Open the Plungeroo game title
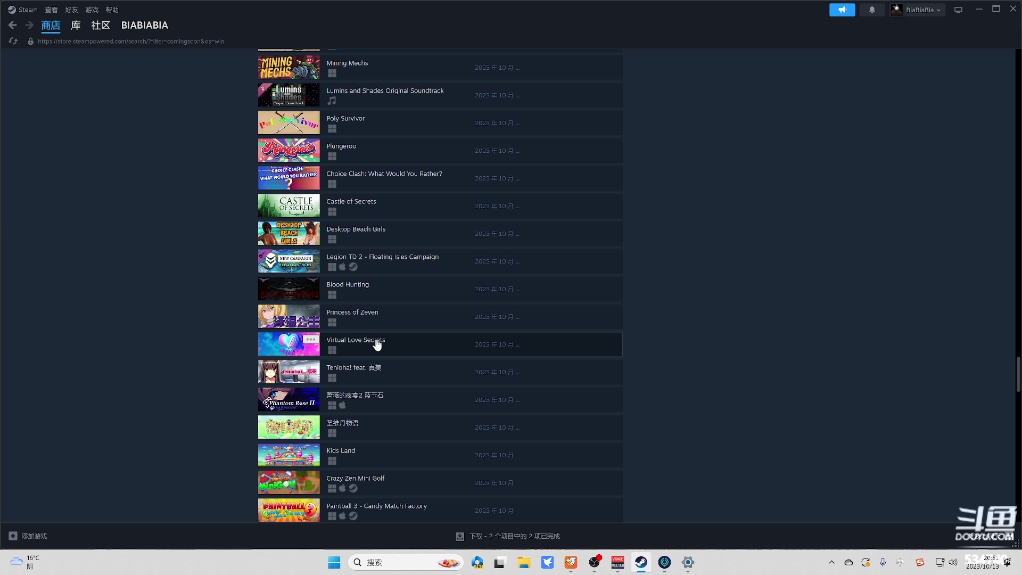This screenshot has height=575, width=1022. (341, 146)
